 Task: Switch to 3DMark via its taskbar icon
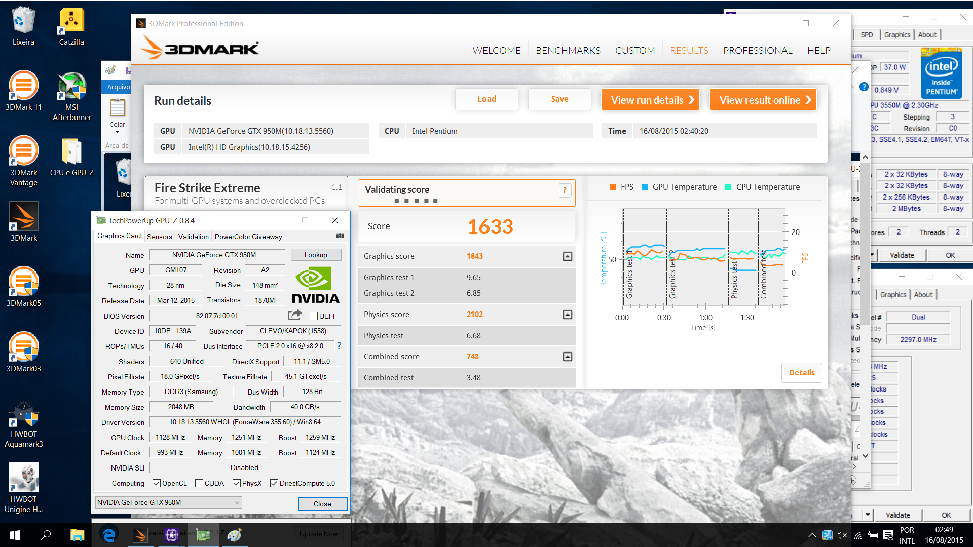click(x=140, y=535)
